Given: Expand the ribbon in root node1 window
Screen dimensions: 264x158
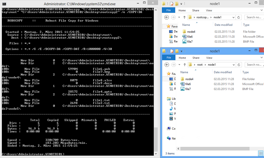Looking at the screenshot, I should click(x=262, y=58).
